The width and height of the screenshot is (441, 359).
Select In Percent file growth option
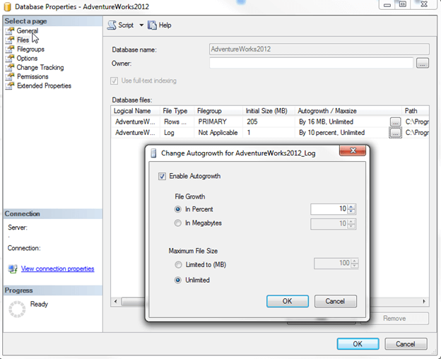tap(178, 209)
